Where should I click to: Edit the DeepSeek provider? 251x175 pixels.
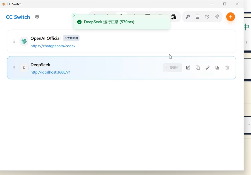click(x=188, y=68)
